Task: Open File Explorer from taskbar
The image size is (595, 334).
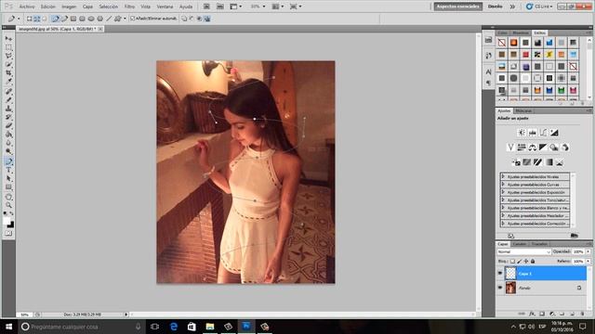Action: [x=210, y=327]
